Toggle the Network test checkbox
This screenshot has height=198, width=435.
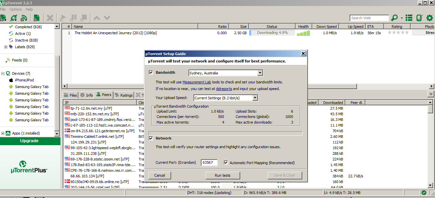151,138
